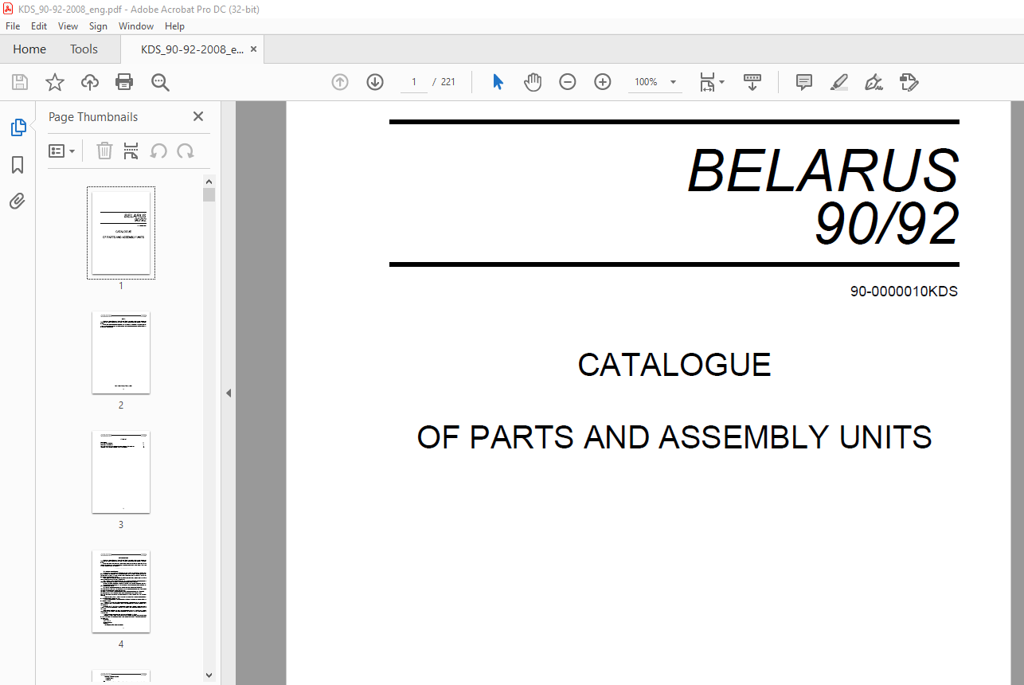
Task: Click the current page number field
Action: point(414,82)
